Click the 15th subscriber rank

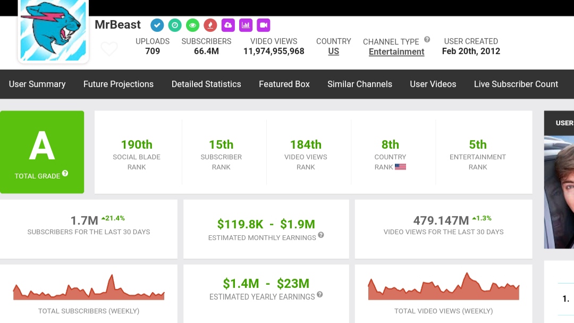221,144
